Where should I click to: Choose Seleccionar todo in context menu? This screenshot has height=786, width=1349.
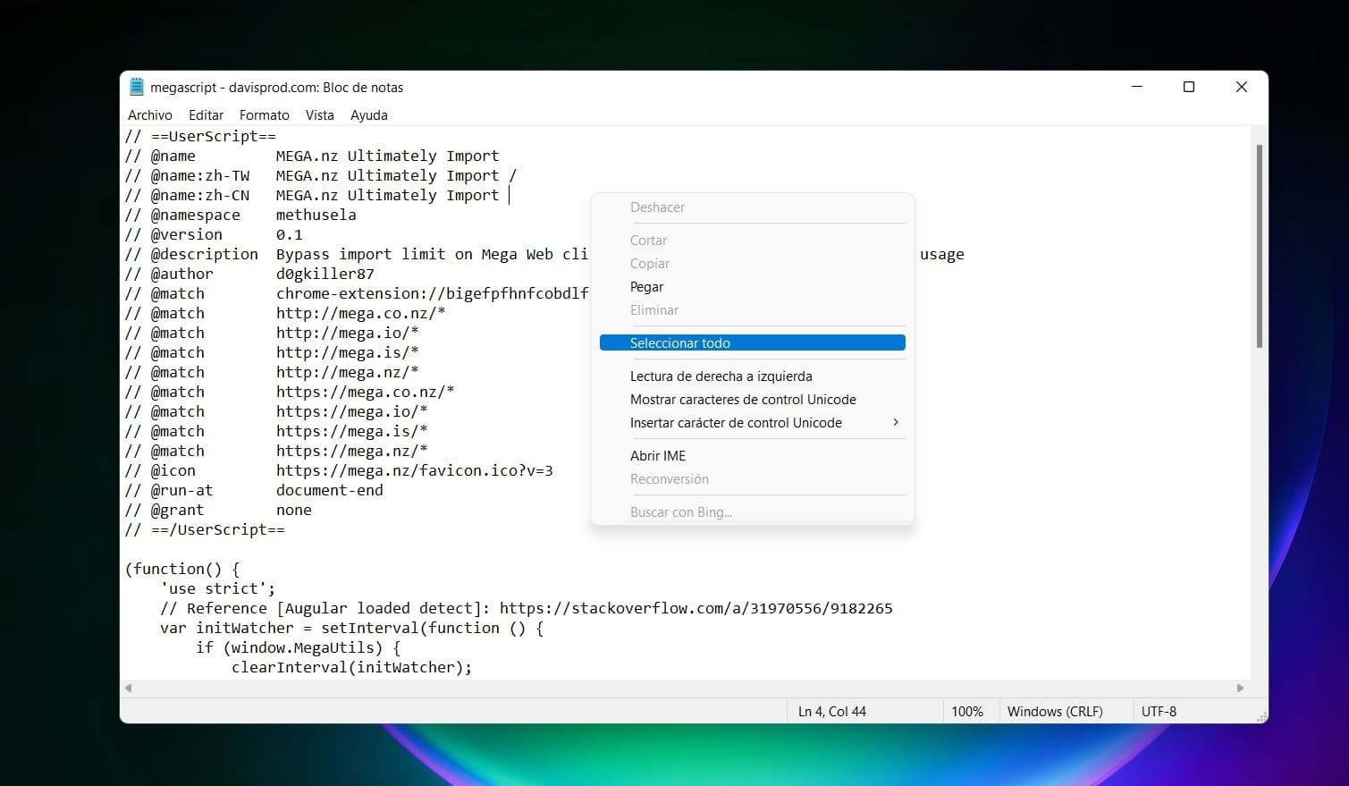(753, 343)
